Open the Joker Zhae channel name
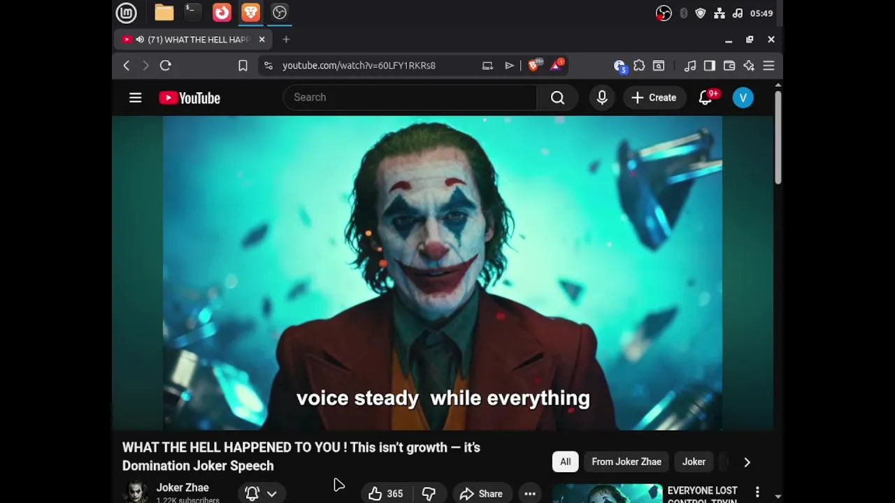 click(182, 488)
